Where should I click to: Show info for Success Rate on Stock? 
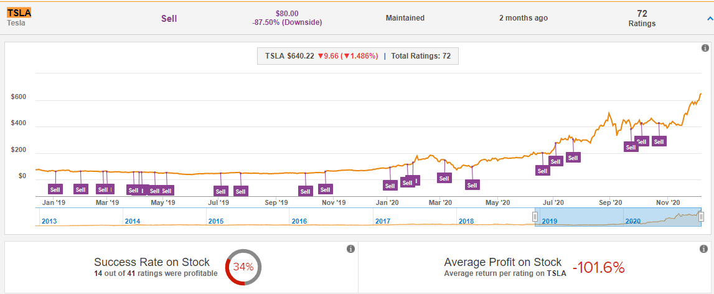click(350, 249)
